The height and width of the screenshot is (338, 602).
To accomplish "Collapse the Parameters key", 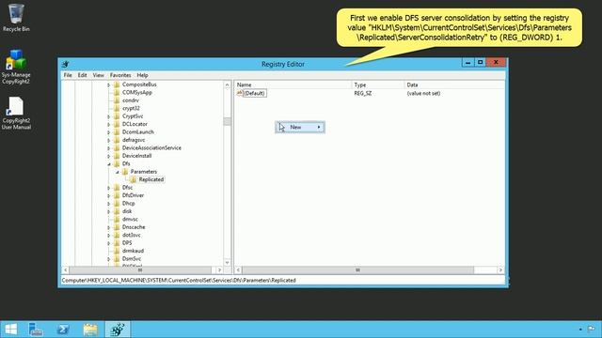I will (117, 172).
